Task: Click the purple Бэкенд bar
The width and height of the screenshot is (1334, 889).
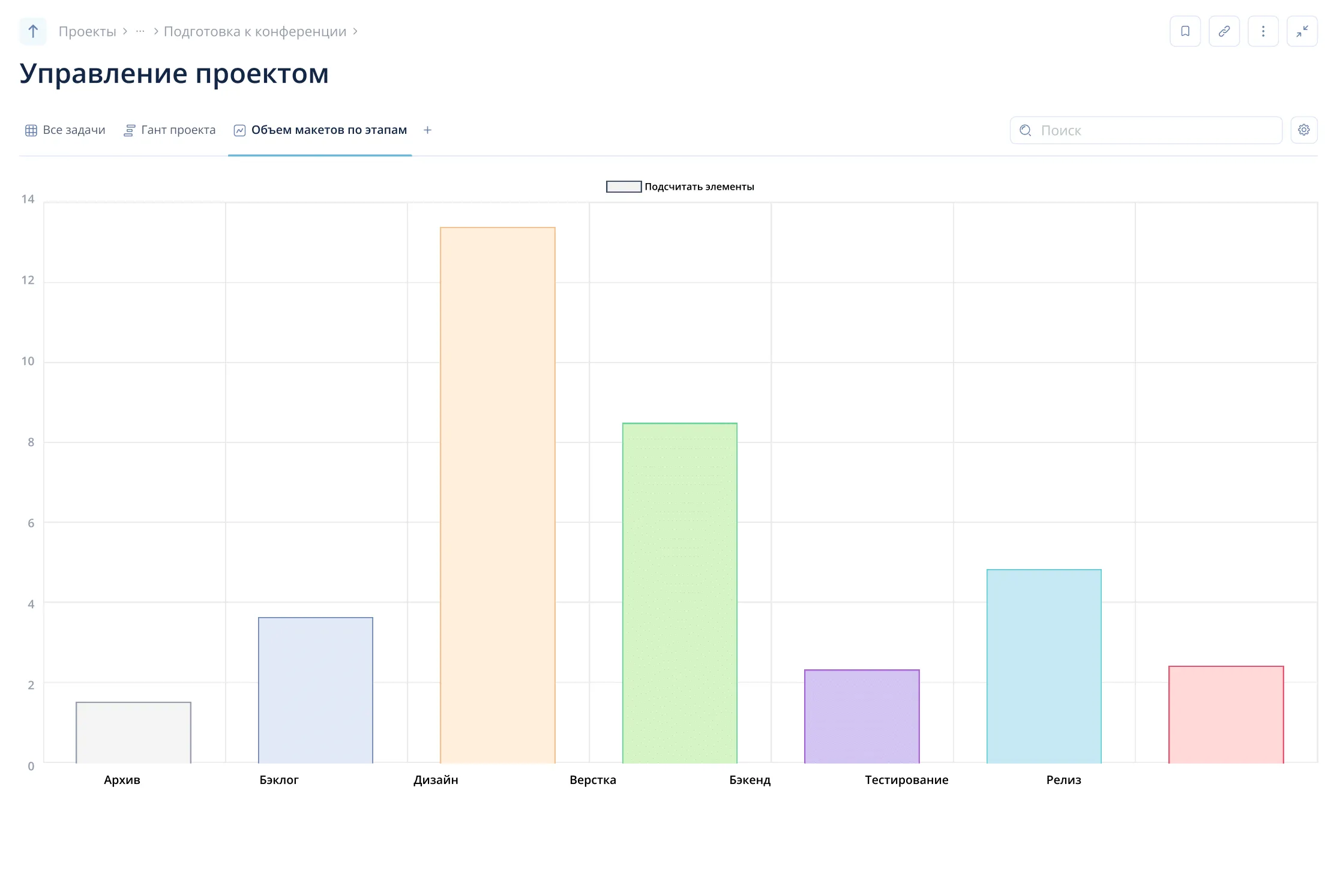Action: [862, 717]
